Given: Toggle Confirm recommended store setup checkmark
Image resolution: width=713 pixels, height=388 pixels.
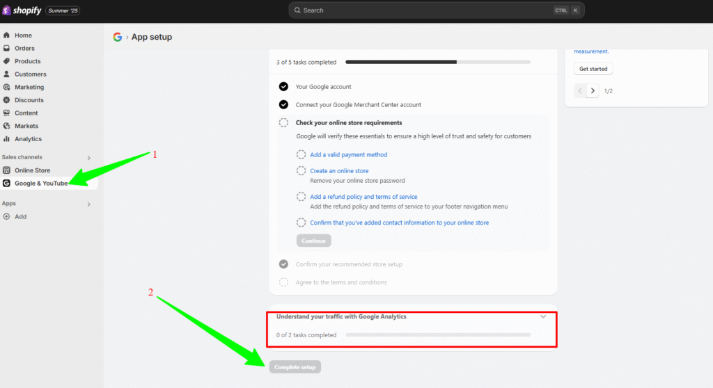Looking at the screenshot, I should pos(283,264).
